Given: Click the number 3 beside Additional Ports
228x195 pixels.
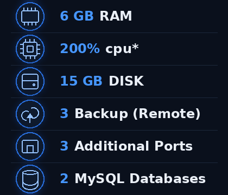Looking at the screenshot, I should (x=64, y=146).
